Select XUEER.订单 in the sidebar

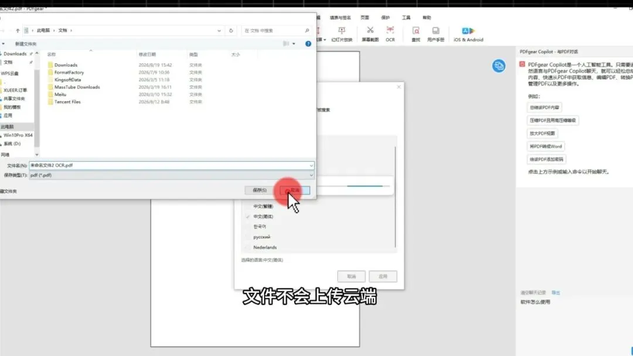pos(15,90)
